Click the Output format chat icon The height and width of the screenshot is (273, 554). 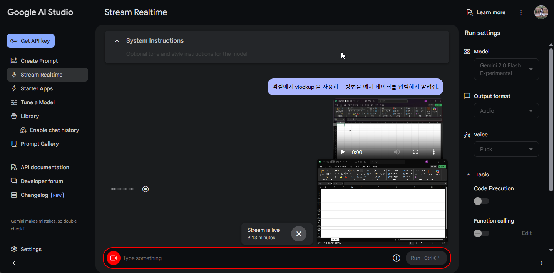click(x=467, y=96)
